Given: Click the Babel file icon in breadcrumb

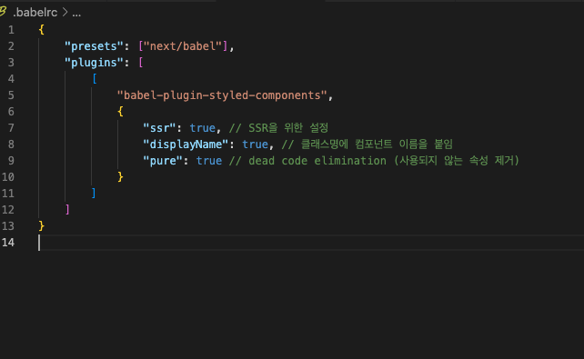Looking at the screenshot, I should 3,12.
